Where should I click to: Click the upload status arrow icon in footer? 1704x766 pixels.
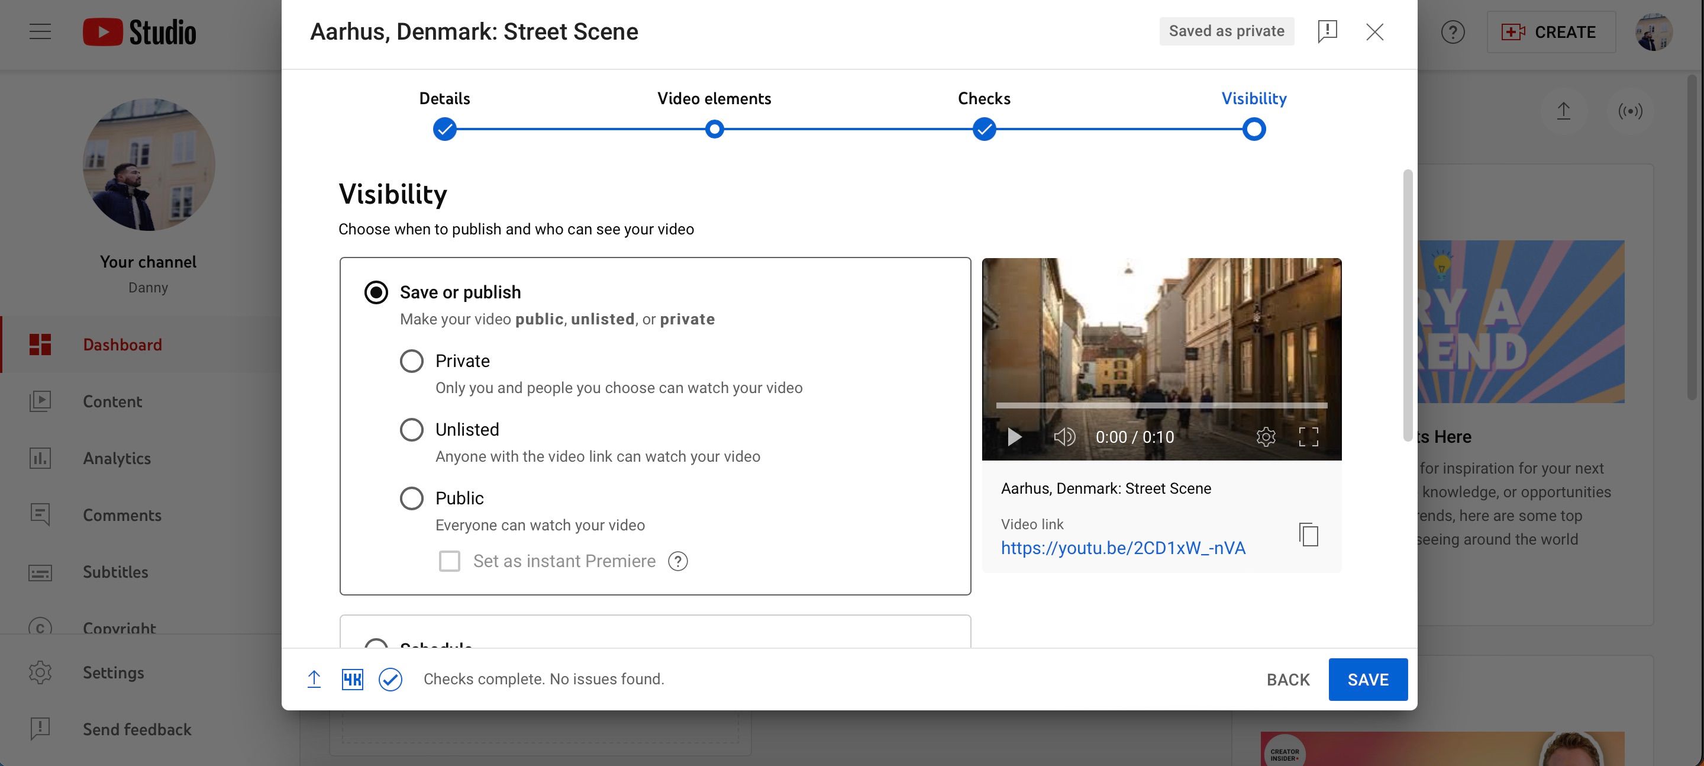tap(314, 679)
